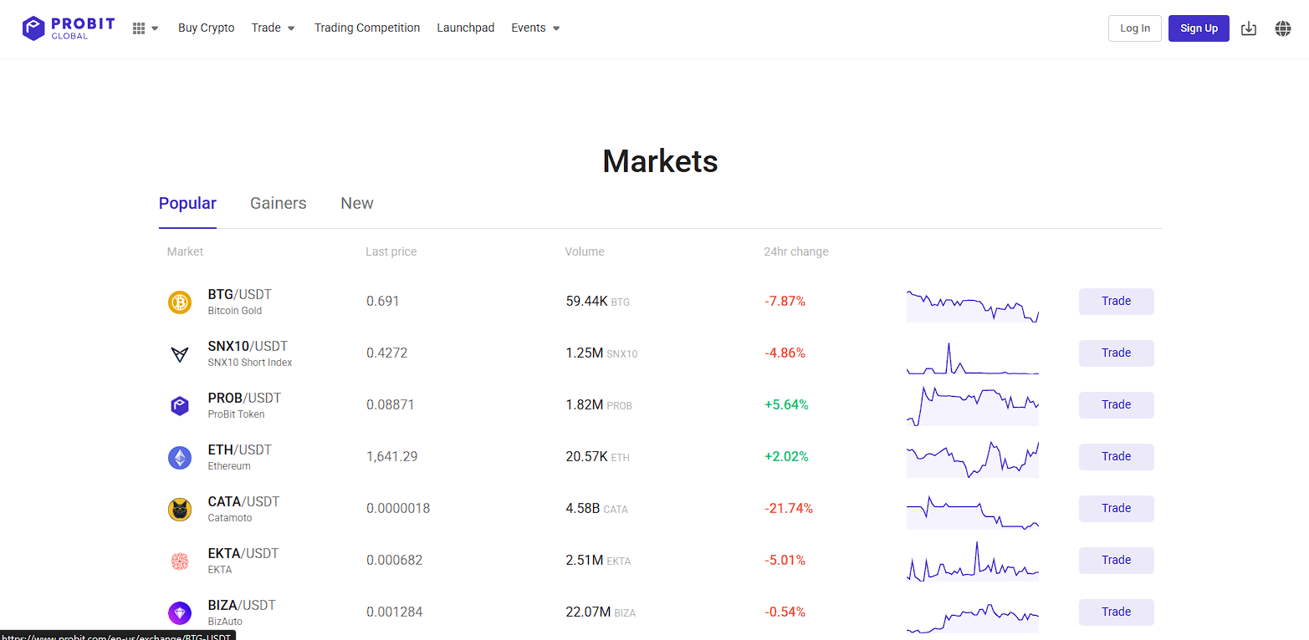Click the Sign Up button
1309x640 pixels.
1199,28
